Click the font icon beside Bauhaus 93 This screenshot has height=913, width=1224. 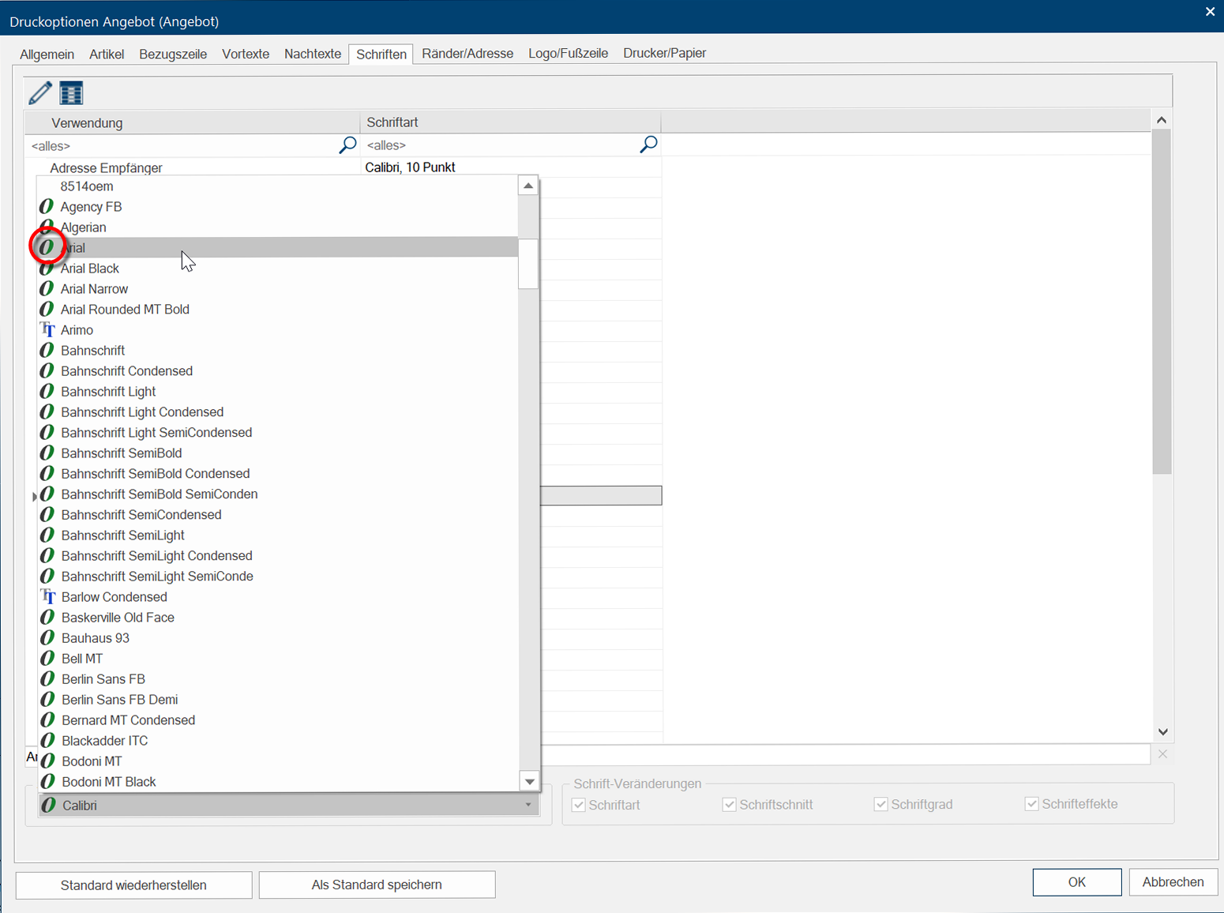click(x=47, y=638)
